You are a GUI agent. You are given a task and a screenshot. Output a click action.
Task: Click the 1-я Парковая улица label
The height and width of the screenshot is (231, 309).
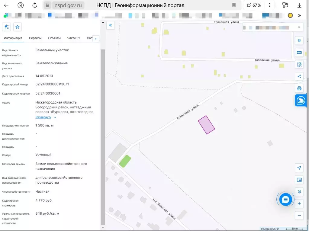[164, 209]
